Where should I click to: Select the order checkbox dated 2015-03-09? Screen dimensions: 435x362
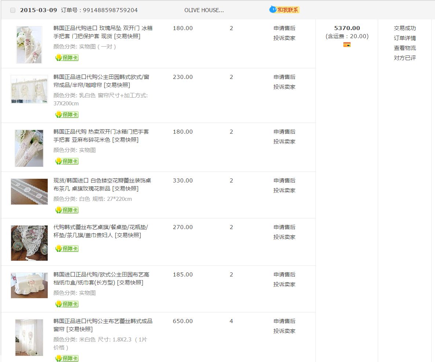[13, 10]
